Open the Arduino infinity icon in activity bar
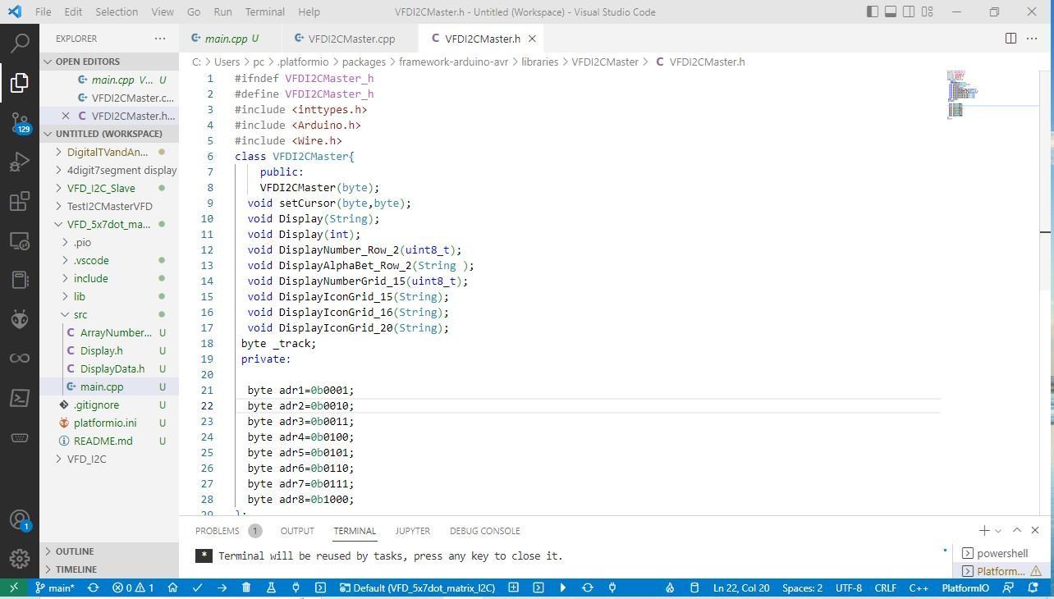Screen dimensions: 1054x599 (20, 359)
